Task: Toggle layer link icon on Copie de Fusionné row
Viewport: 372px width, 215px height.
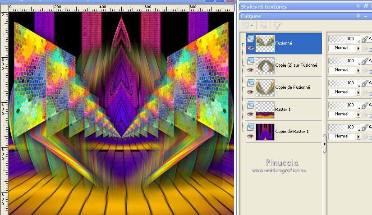Action: point(365,83)
